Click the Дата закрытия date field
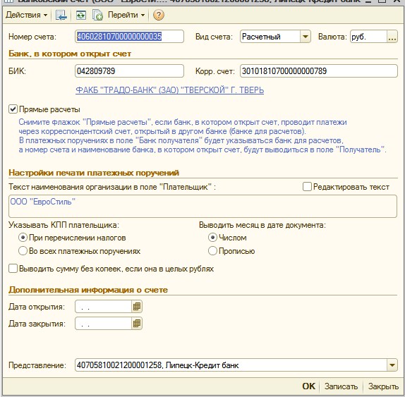 (x=103, y=323)
